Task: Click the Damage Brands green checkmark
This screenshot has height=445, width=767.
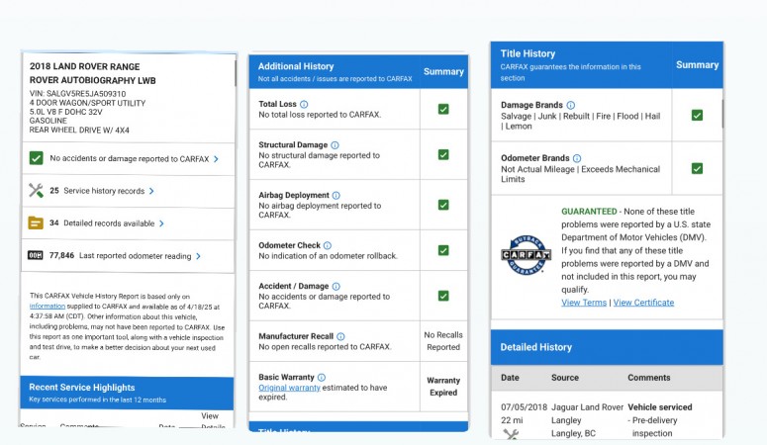Action: click(697, 116)
